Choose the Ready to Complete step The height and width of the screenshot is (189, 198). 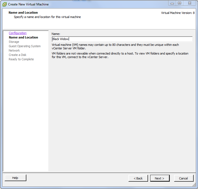point(21,59)
